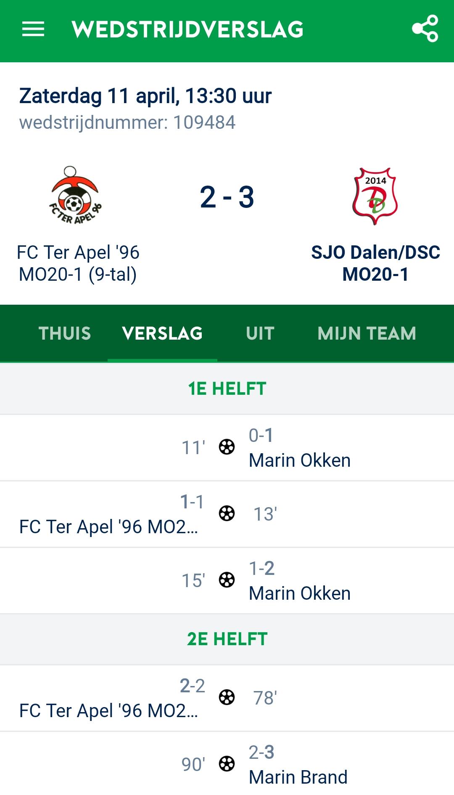Screen dimensions: 454x795
Task: Select the UIT tab
Action: tap(260, 333)
